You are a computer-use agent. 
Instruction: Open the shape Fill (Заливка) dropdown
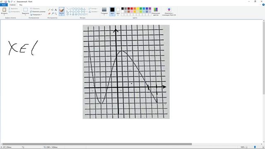click(93, 12)
